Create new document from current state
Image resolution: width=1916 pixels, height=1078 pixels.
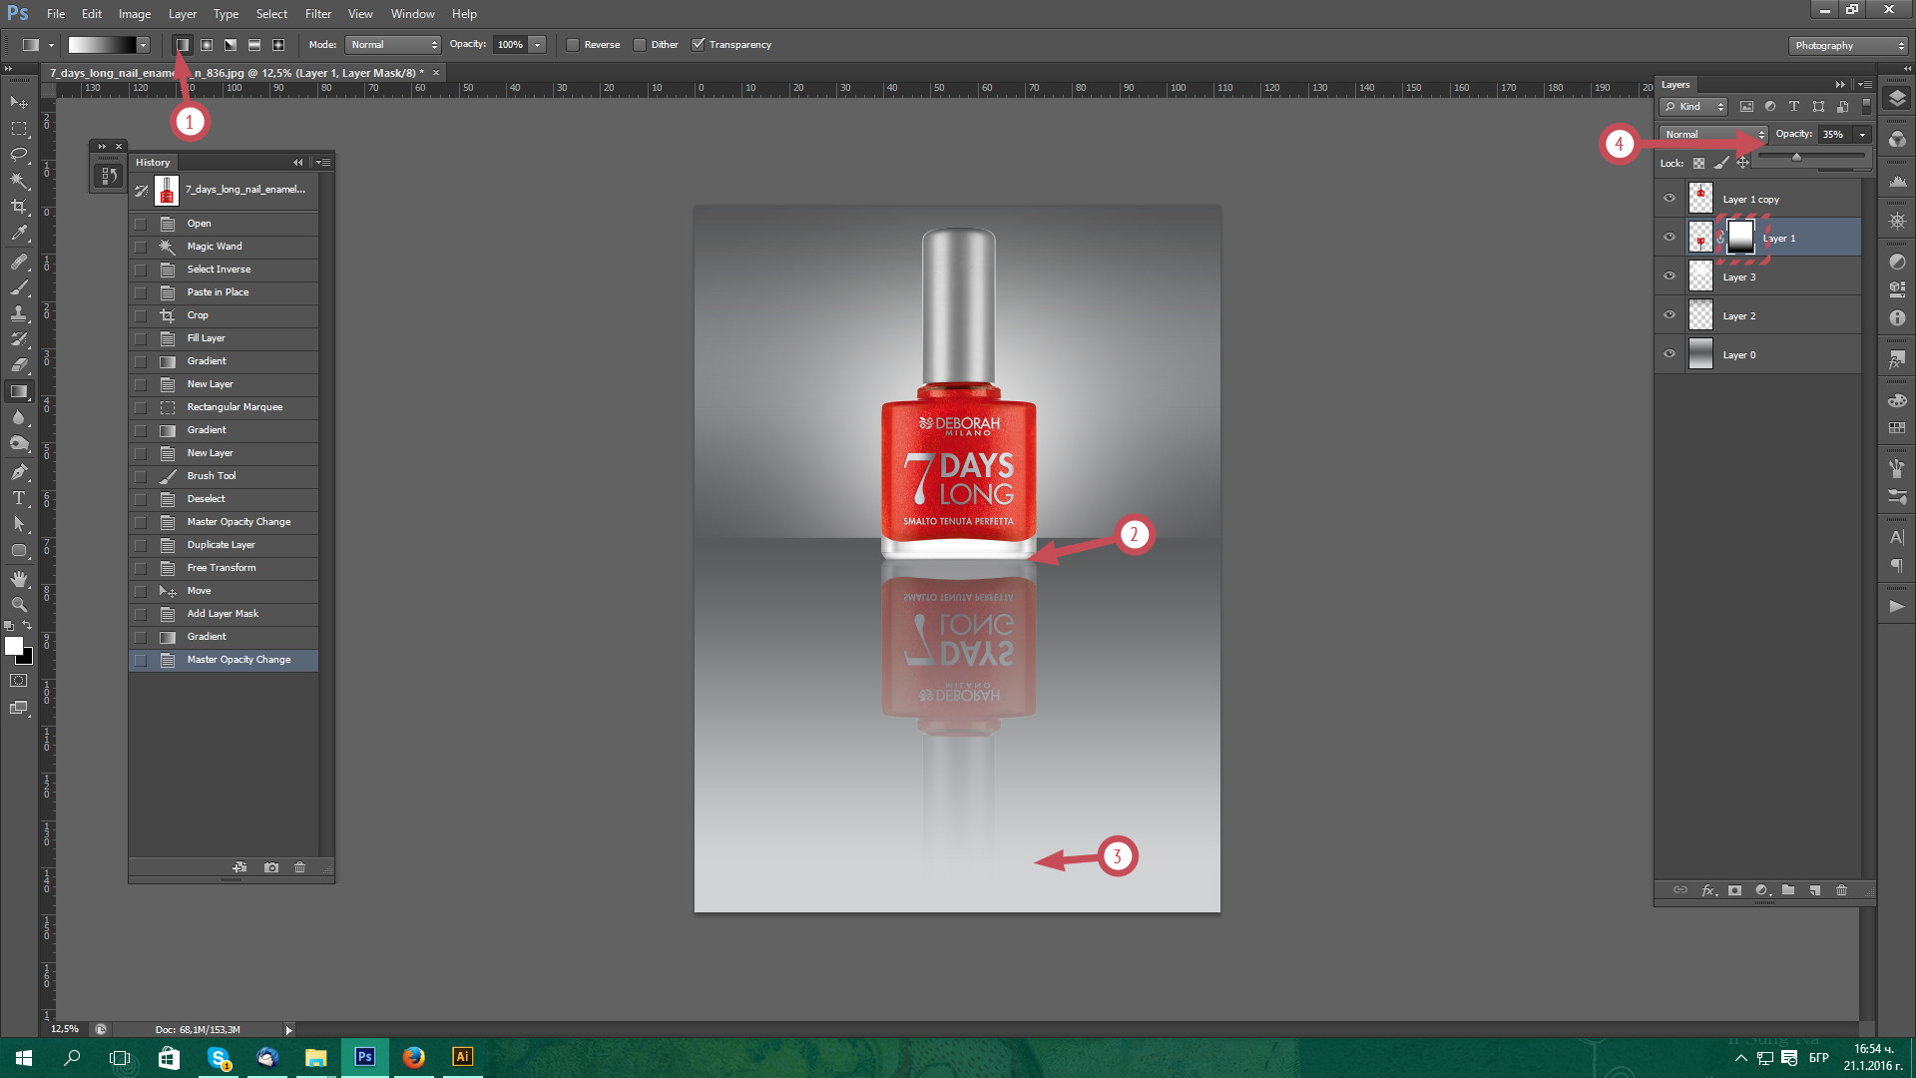[239, 867]
